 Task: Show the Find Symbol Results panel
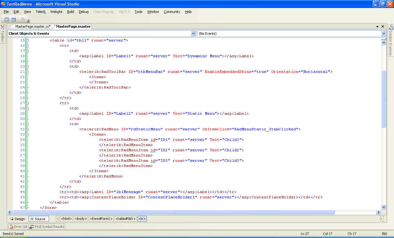47,227
